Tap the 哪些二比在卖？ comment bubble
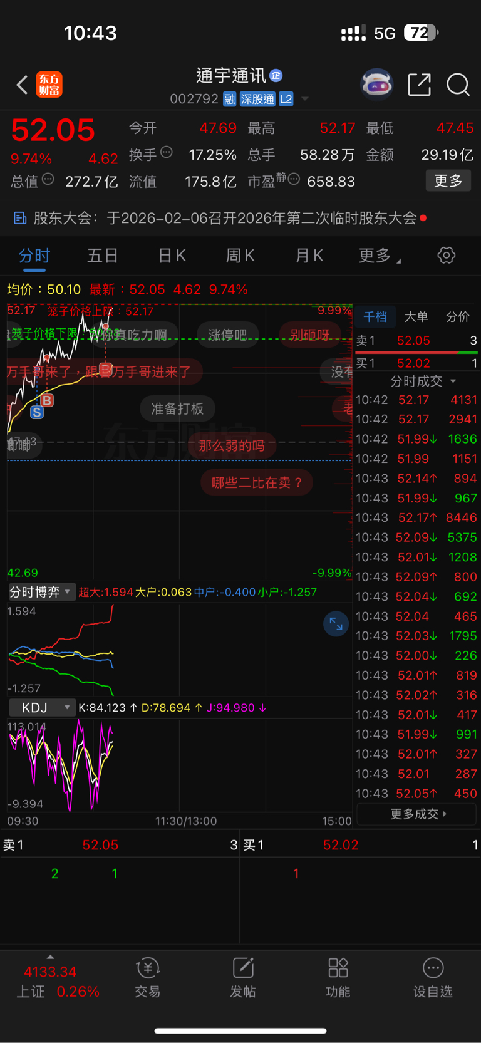This screenshot has height=1043, width=481. point(257,482)
